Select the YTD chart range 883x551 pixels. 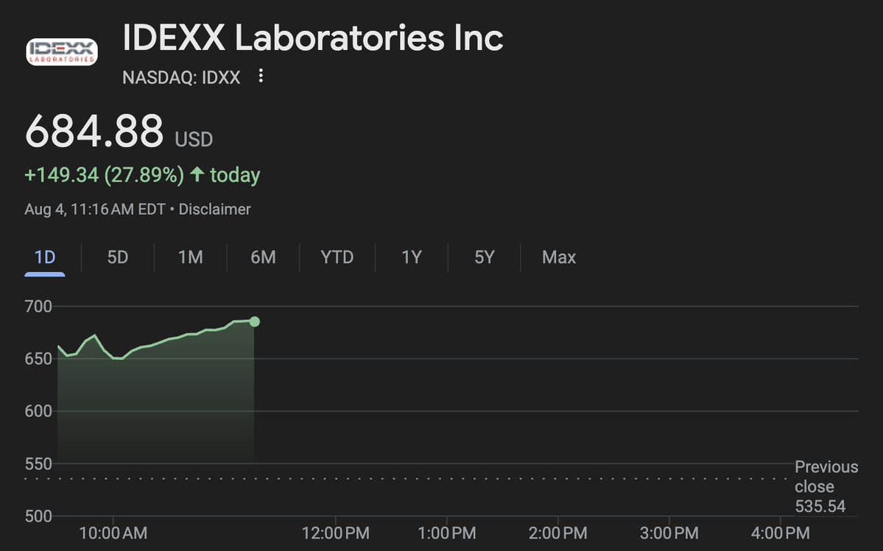tap(337, 257)
